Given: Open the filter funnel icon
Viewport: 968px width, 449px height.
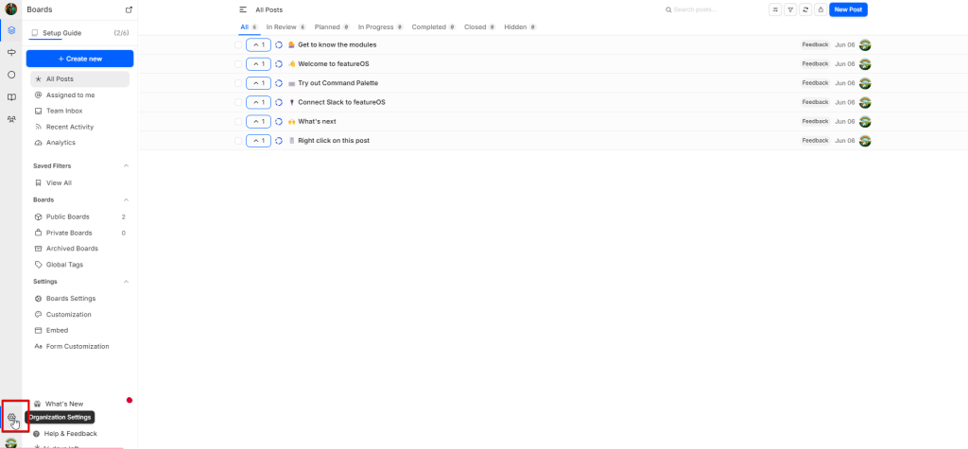Looking at the screenshot, I should 790,9.
